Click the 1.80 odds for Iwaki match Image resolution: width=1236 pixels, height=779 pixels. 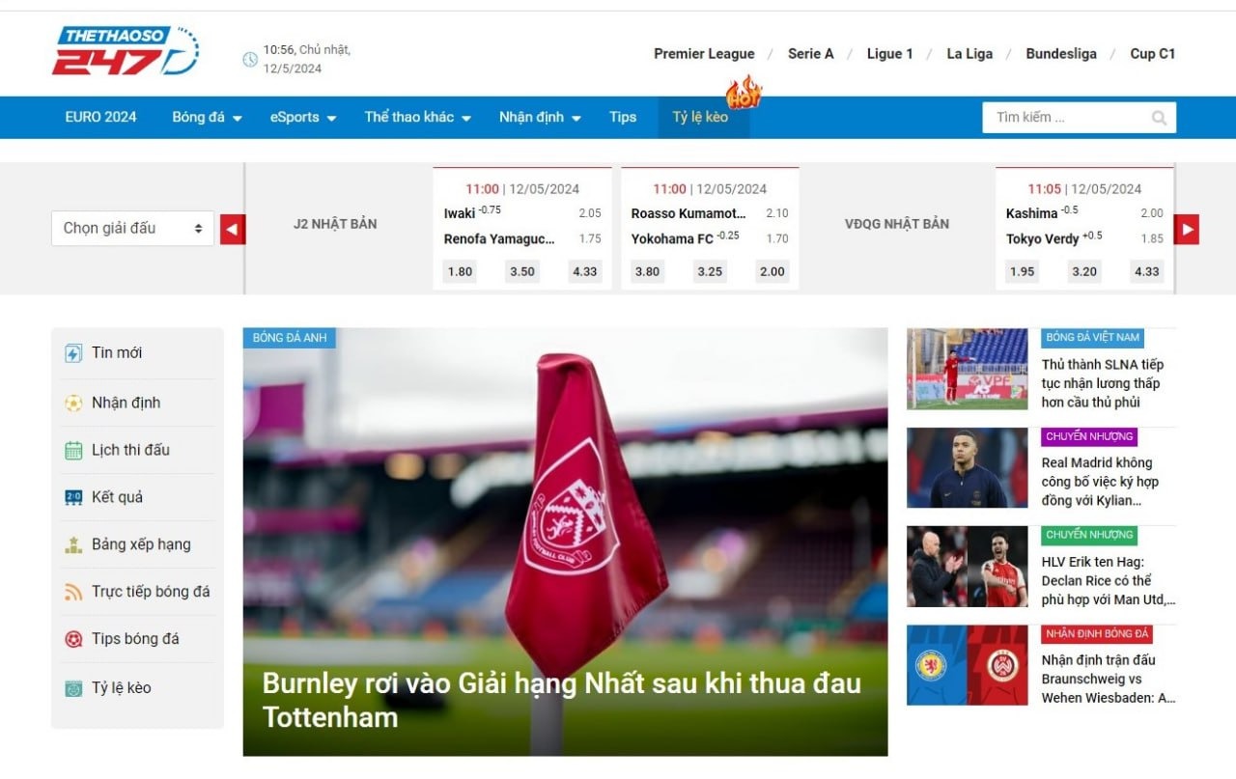coord(461,271)
